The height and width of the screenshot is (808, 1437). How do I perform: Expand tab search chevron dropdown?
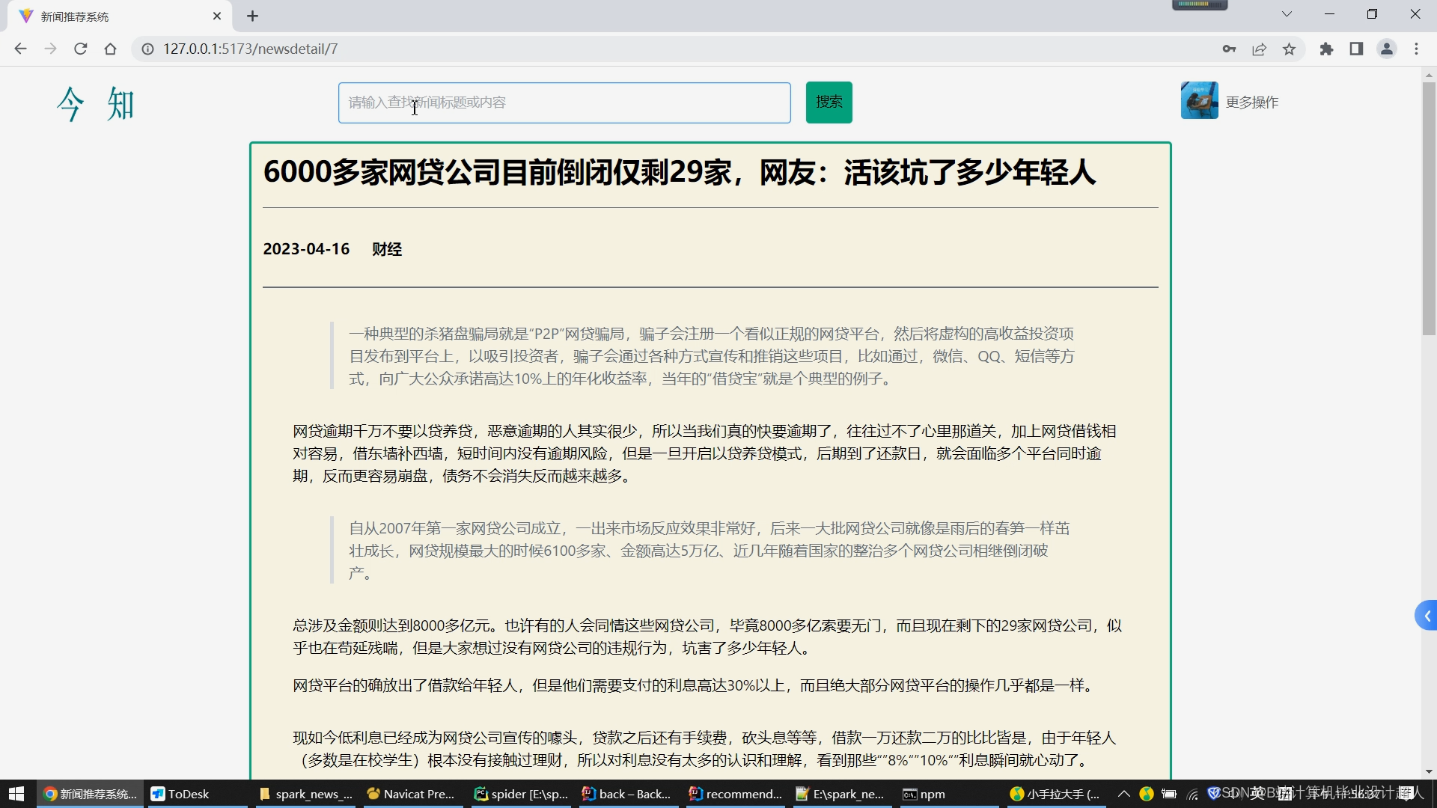point(1287,14)
